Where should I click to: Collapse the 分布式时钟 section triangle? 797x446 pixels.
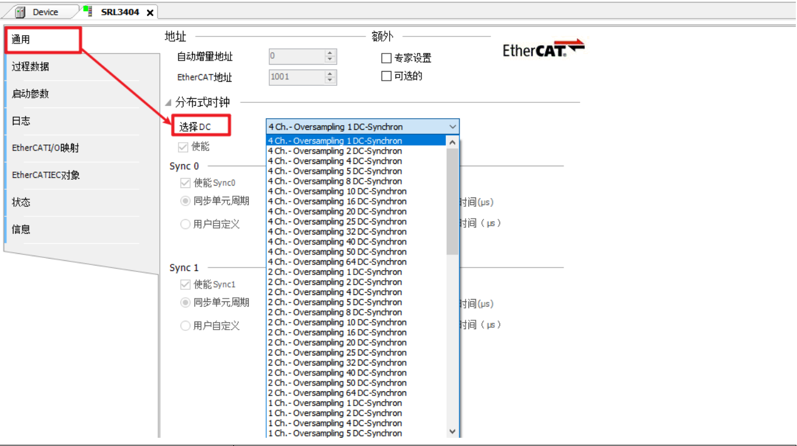tap(169, 103)
